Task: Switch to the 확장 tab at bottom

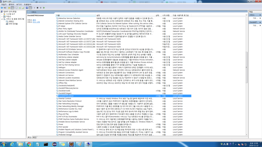Action: pyautogui.click(x=29, y=137)
